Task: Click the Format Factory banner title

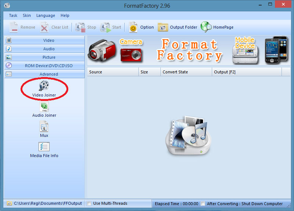Action: pos(189,50)
